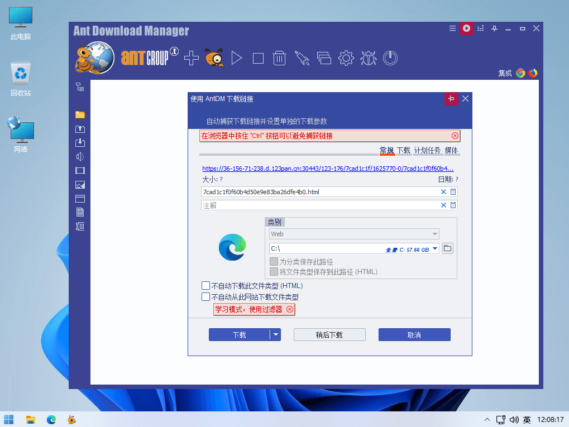The height and width of the screenshot is (427, 569).
Task: Switch to the 媒体 tab
Action: coord(451,150)
